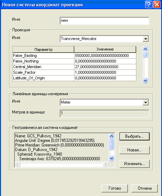Select the Central_Meridian value cell

click(x=105, y=67)
